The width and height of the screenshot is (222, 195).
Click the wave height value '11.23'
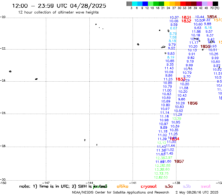coord(168,79)
